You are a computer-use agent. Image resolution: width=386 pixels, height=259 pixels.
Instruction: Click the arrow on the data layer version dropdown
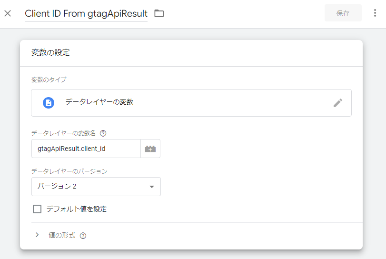point(152,187)
